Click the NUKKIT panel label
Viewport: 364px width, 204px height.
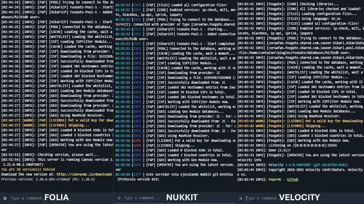pos(182,197)
